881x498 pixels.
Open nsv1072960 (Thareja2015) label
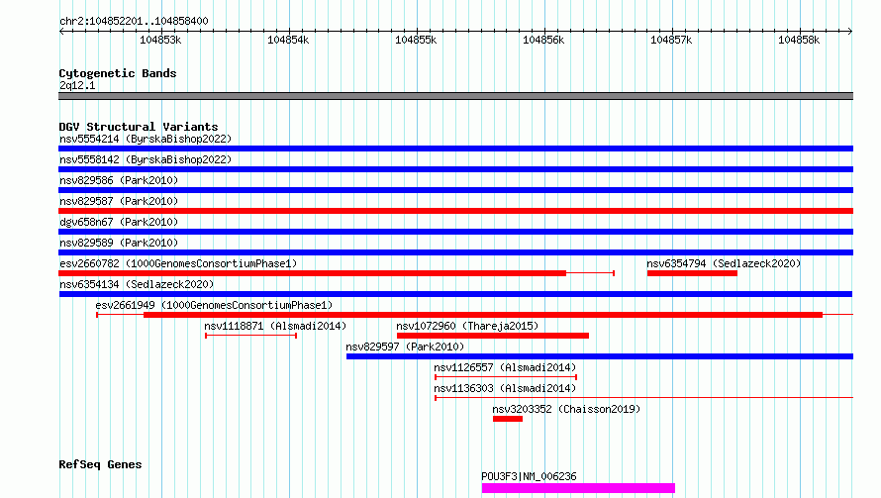(467, 326)
